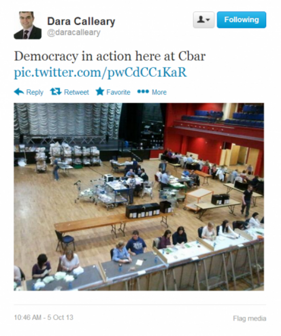This screenshot has width=281, height=336.
Task: Open the user actions person dropdown
Action: point(204,20)
